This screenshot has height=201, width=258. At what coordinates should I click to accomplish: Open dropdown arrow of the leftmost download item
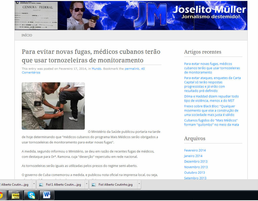click(x=34, y=185)
